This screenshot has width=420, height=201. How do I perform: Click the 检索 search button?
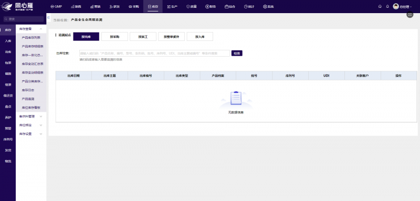[237, 53]
